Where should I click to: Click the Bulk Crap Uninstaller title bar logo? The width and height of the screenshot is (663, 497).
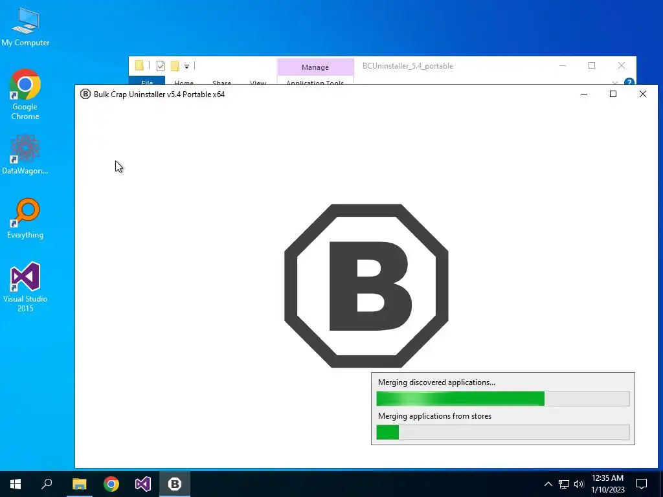[x=85, y=94]
